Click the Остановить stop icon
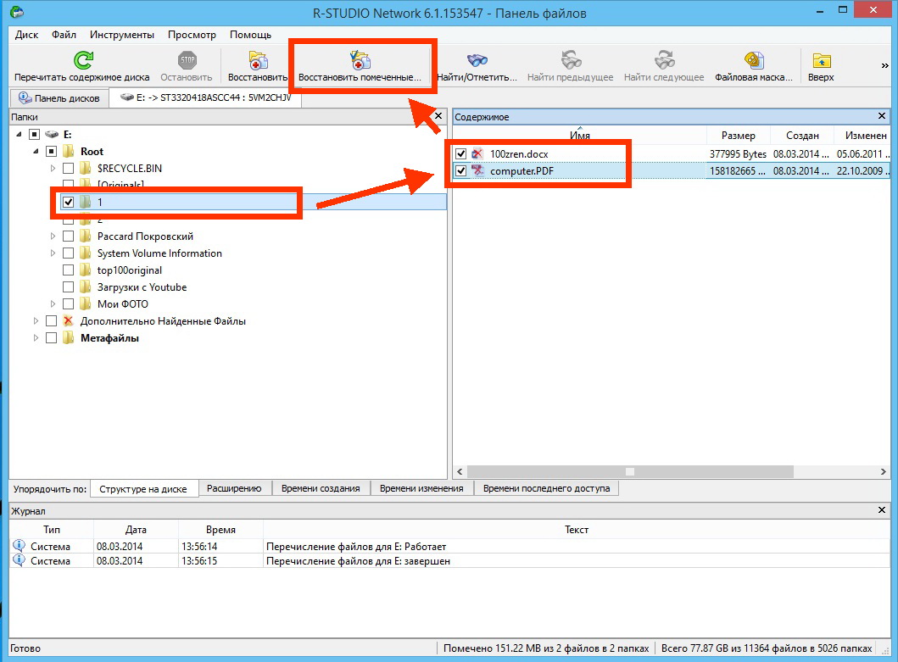 (x=186, y=60)
